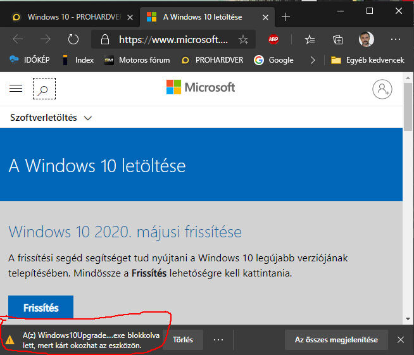Open the PROHARDVER bookmark
This screenshot has height=355, width=414.
(x=213, y=60)
